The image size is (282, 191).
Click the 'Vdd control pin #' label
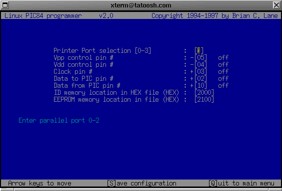[x=83, y=64]
